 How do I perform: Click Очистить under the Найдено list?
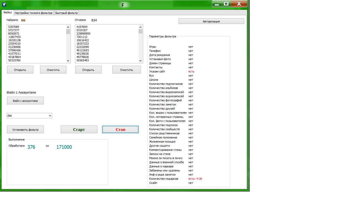point(53,70)
